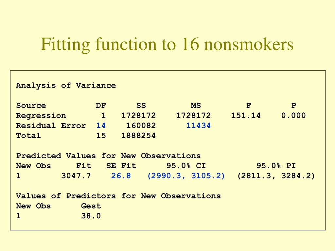Click the F statistic 151.14
Image resolution: width=335 pixels, height=251 pixels.
coord(246,115)
